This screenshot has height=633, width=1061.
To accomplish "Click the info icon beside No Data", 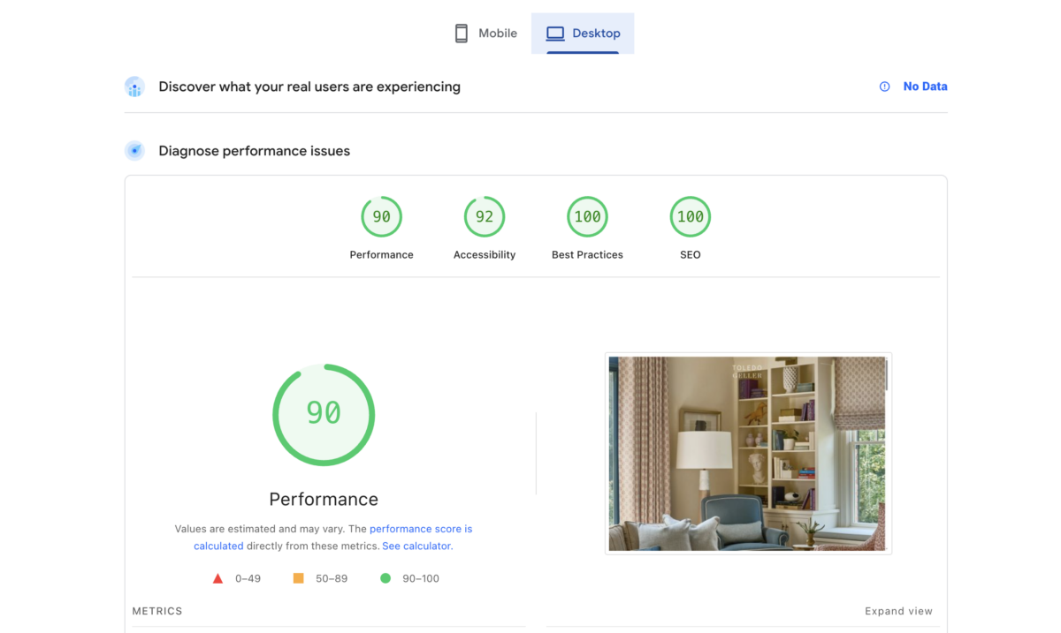I will [884, 87].
